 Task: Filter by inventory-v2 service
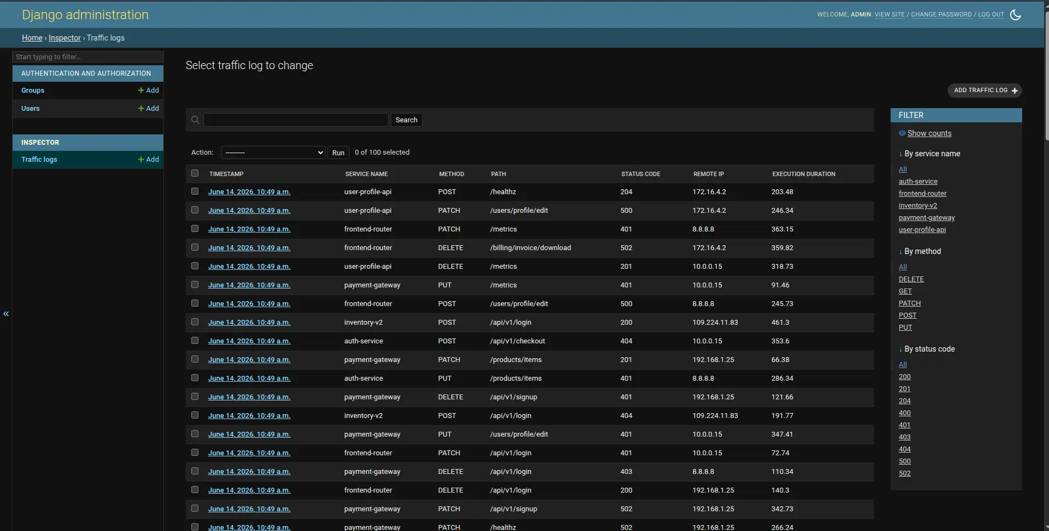918,206
